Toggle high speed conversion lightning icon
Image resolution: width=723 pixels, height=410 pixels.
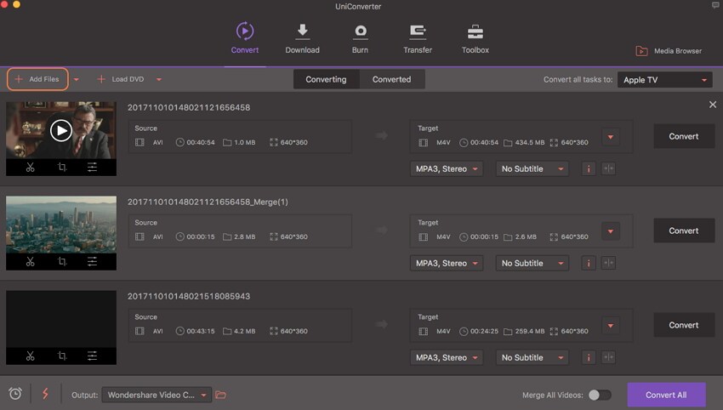click(45, 393)
